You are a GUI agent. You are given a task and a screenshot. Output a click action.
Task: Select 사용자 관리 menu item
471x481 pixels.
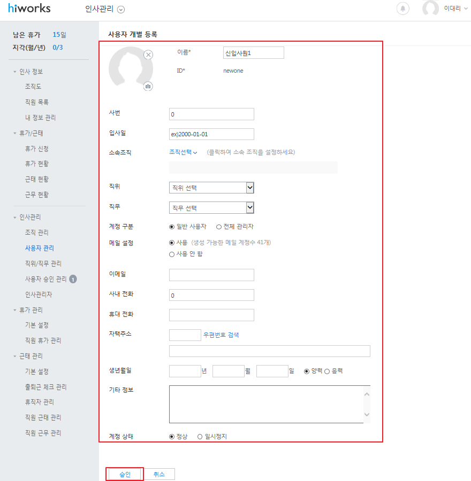pos(39,248)
